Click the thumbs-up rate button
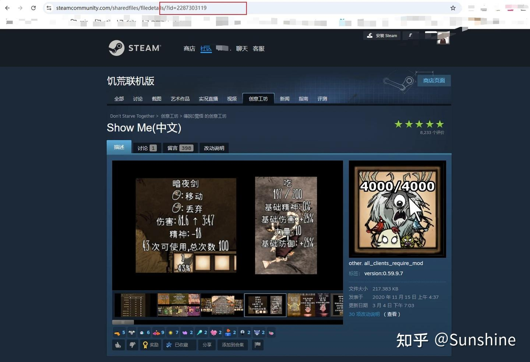 point(118,345)
